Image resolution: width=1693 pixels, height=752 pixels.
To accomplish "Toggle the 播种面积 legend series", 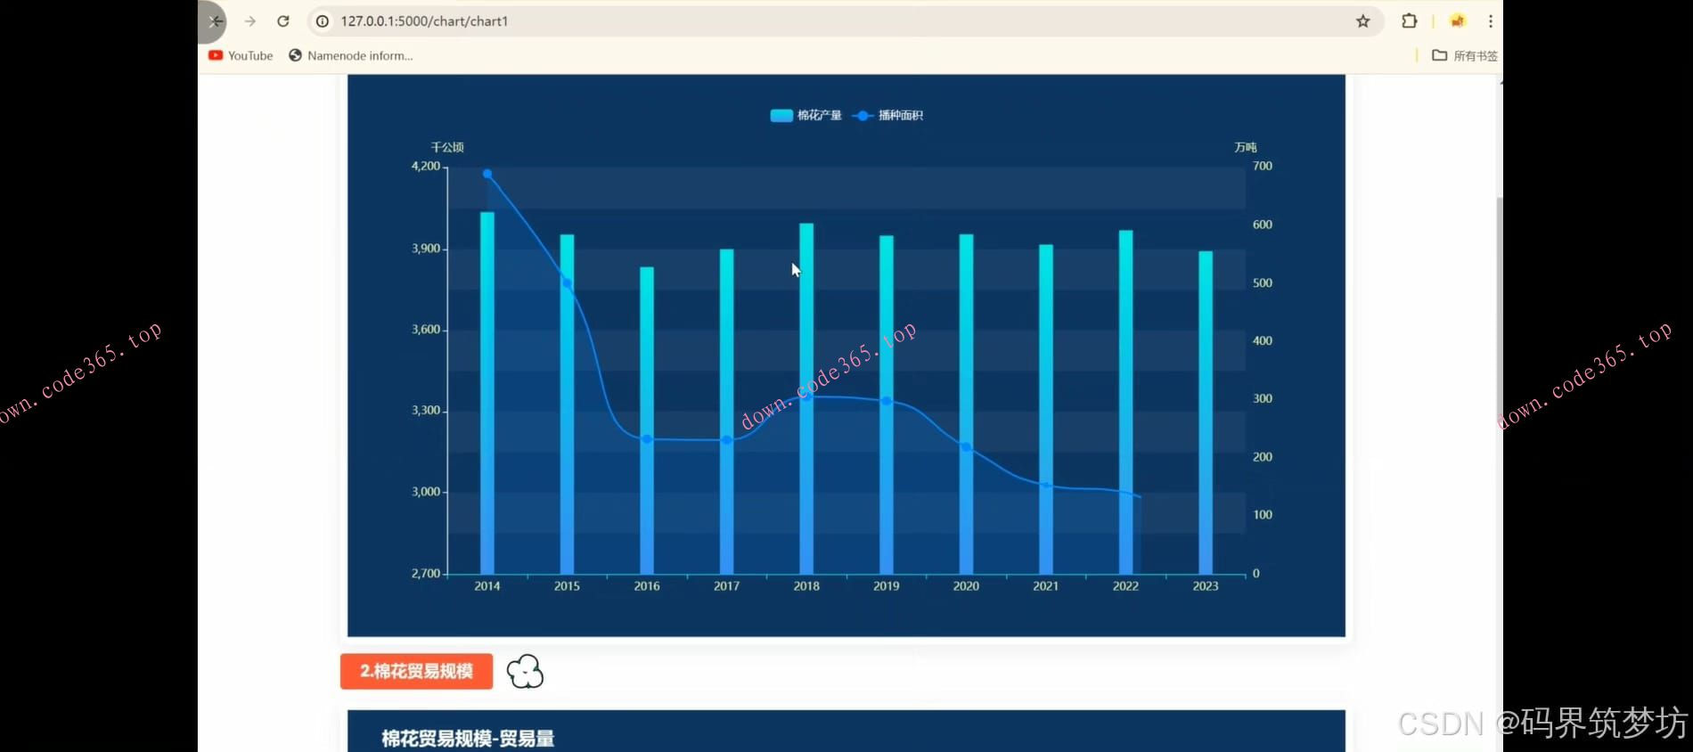I will (887, 115).
